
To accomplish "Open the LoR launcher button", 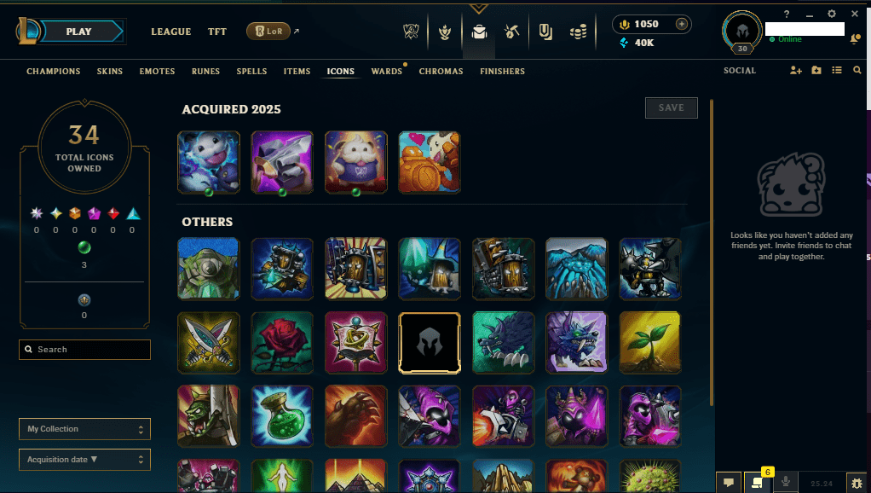I will point(268,31).
